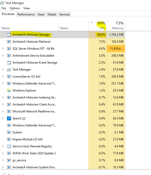Screen dimensions: 151x175
Task: Click the 0.1 MB memory value
Action: 119,132
